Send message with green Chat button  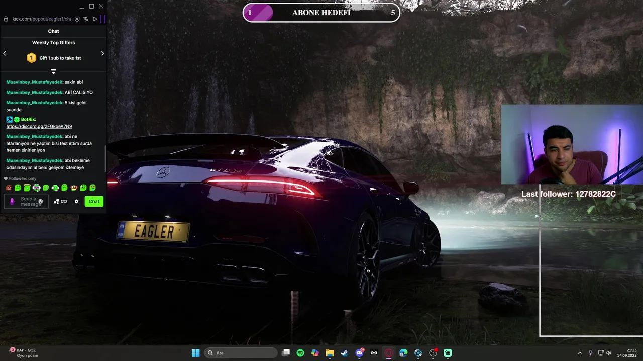coord(94,201)
